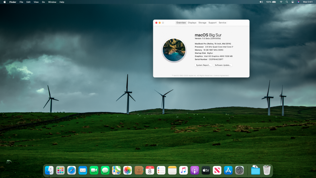316x178 pixels.
Task: Open the App Store in the Dock
Action: 228,170
